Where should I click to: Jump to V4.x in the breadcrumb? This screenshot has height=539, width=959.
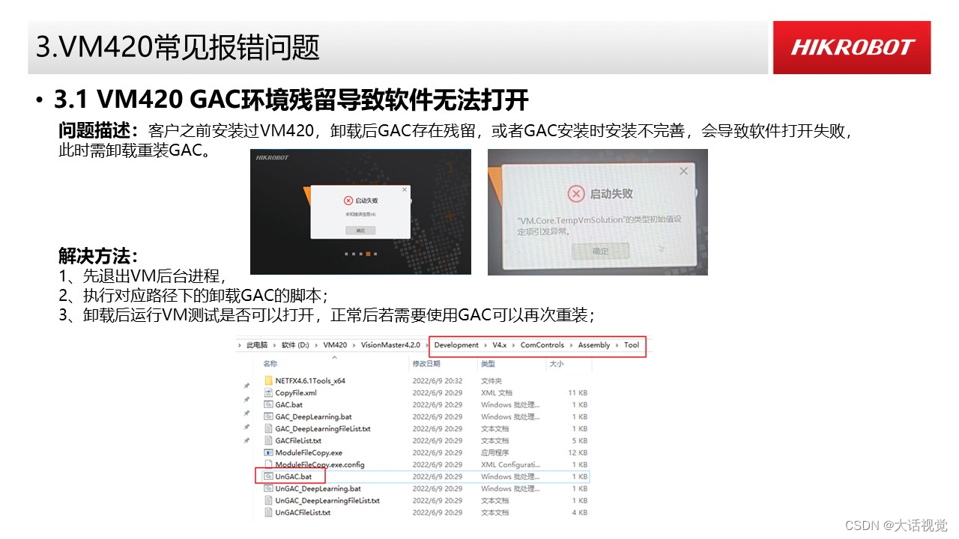click(x=500, y=345)
